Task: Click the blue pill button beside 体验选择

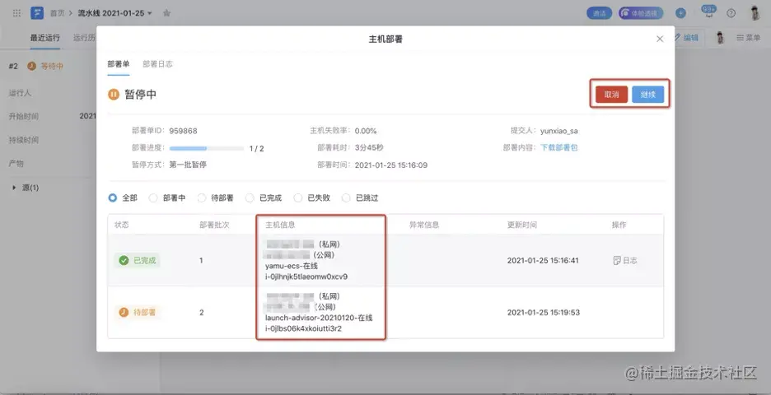Action: coord(599,13)
